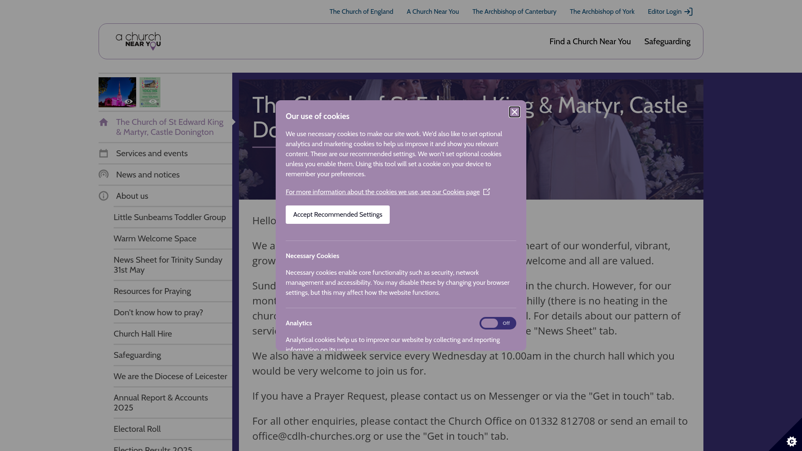Click the calendar icon for Services and events
Viewport: 802px width, 451px height.
(x=104, y=154)
